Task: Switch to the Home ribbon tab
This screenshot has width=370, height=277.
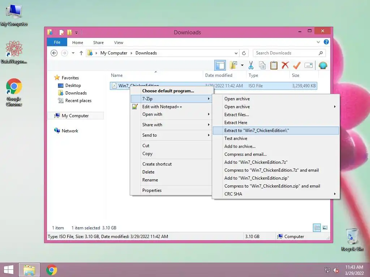Action: tap(78, 43)
